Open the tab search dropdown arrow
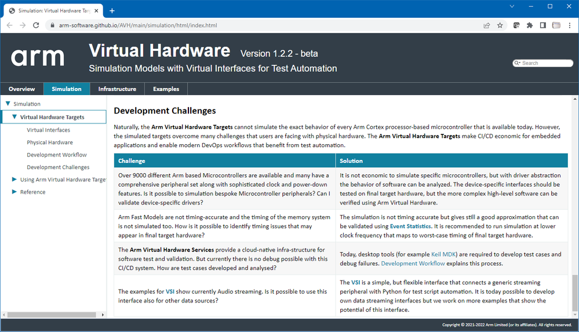This screenshot has height=332, width=579. click(512, 6)
